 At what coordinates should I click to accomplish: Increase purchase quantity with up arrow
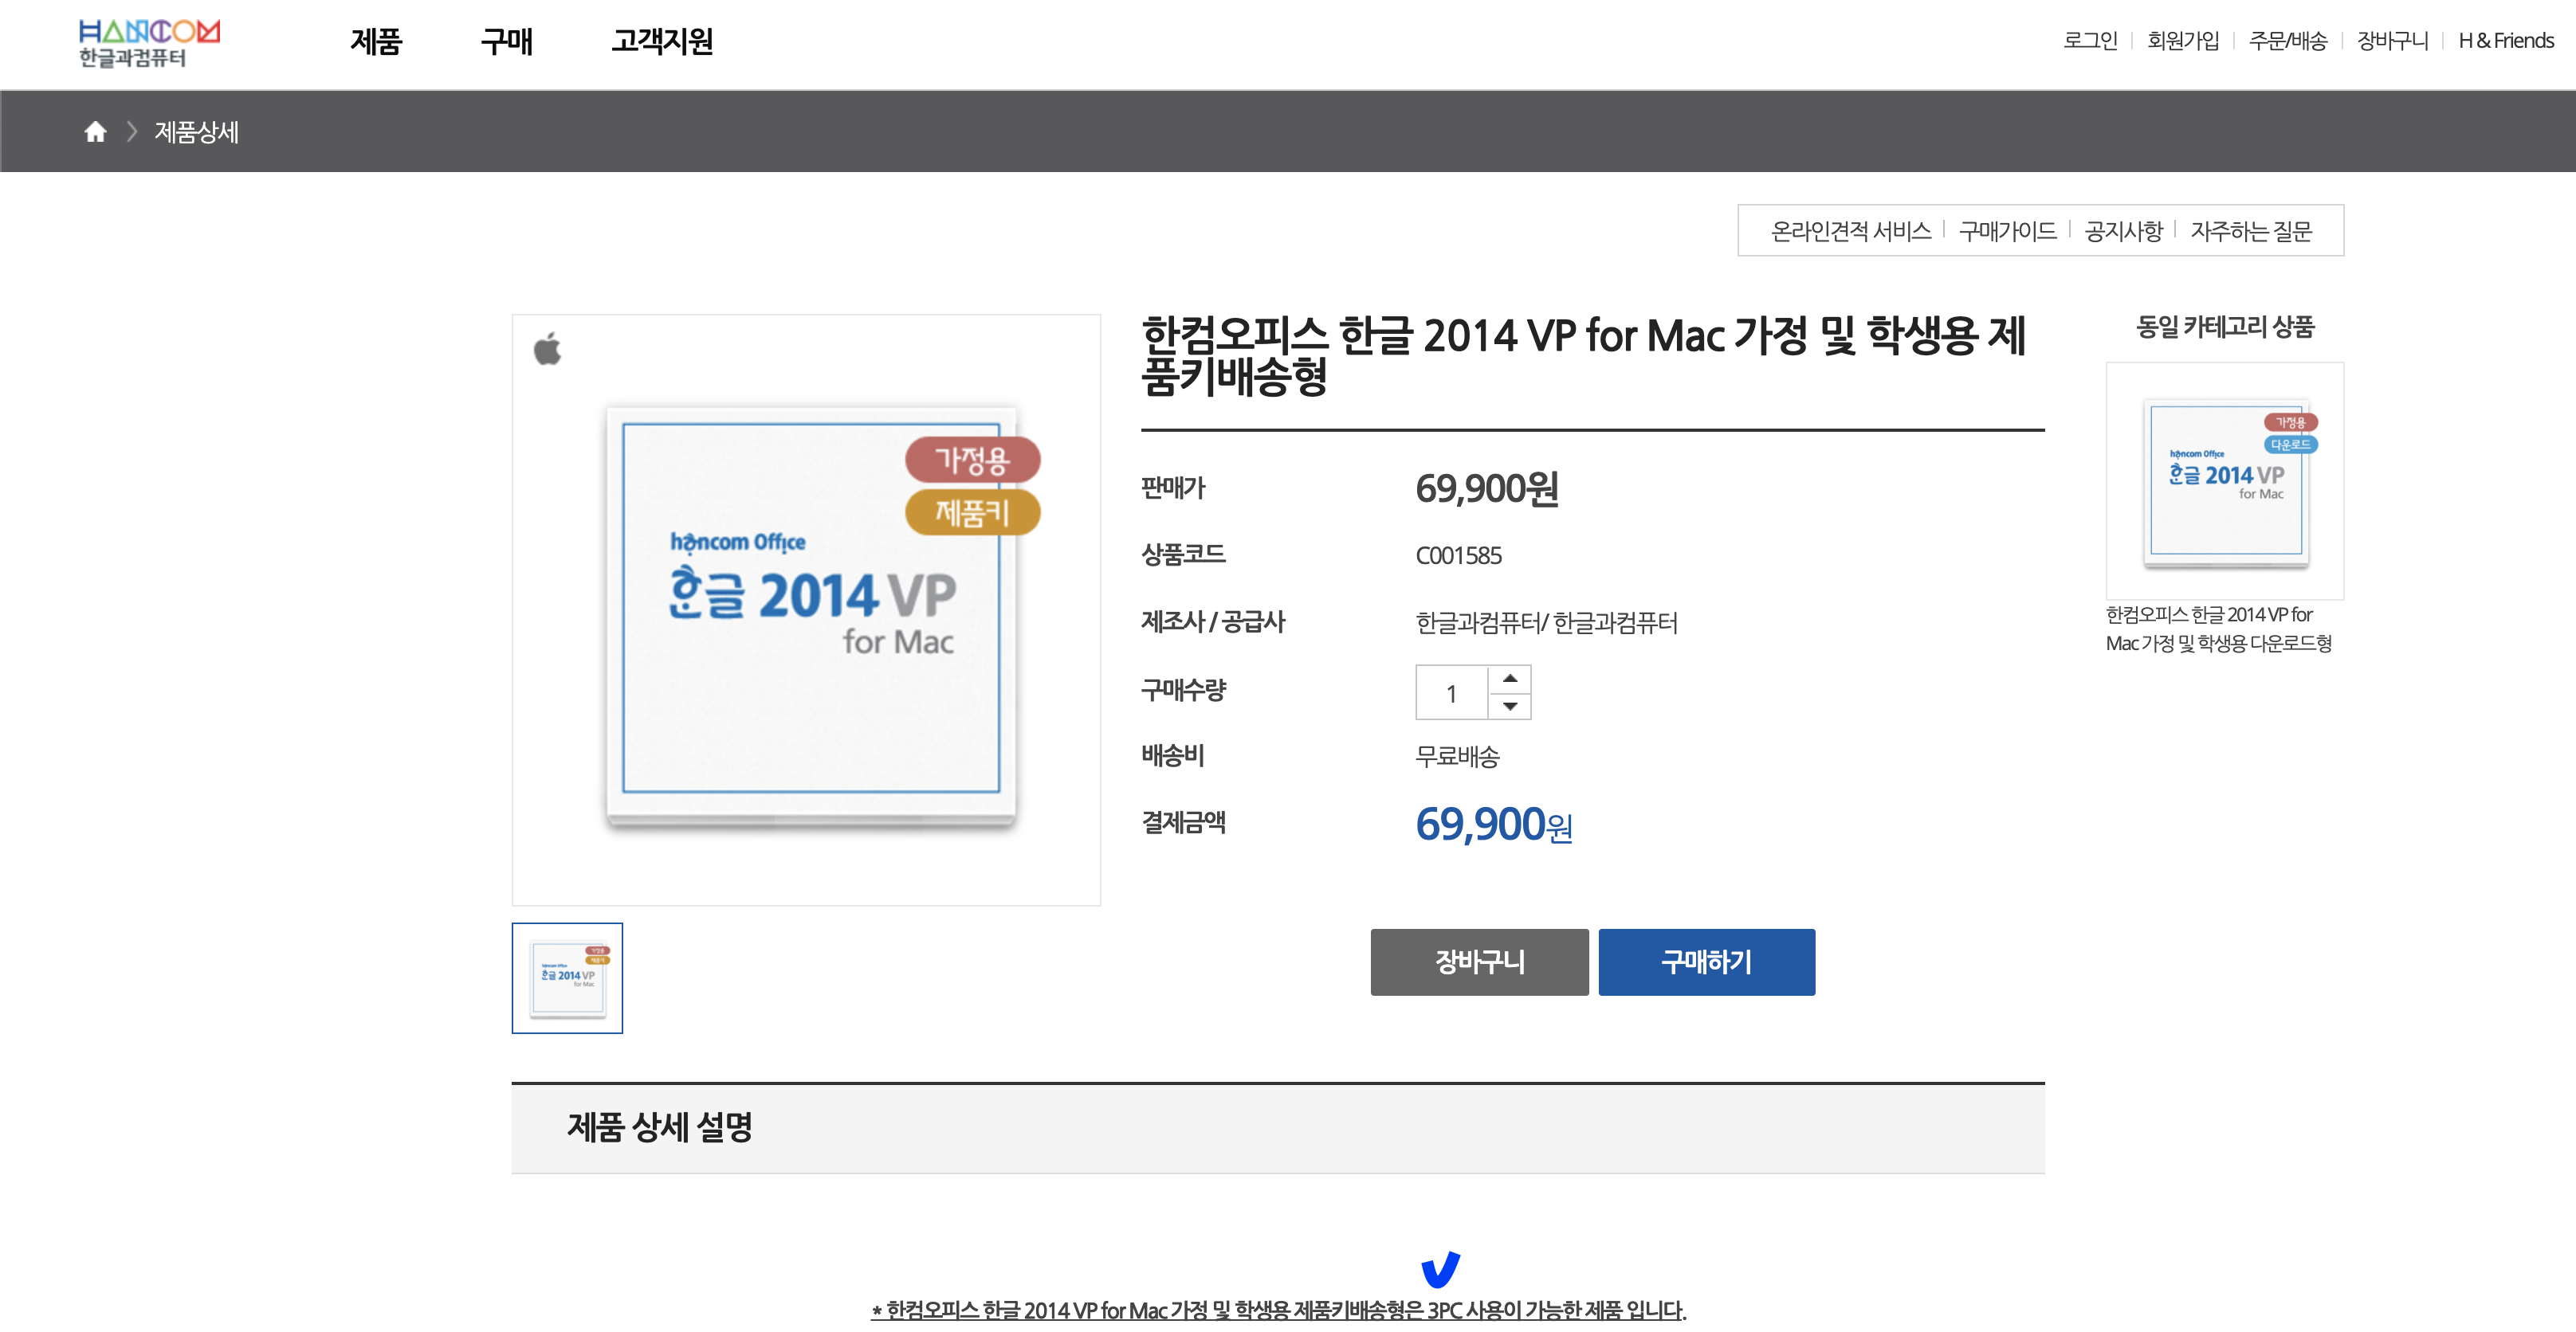tap(1510, 679)
